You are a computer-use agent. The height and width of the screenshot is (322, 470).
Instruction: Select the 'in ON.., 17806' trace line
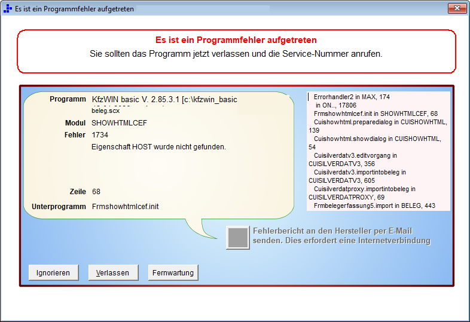pyautogui.click(x=336, y=105)
